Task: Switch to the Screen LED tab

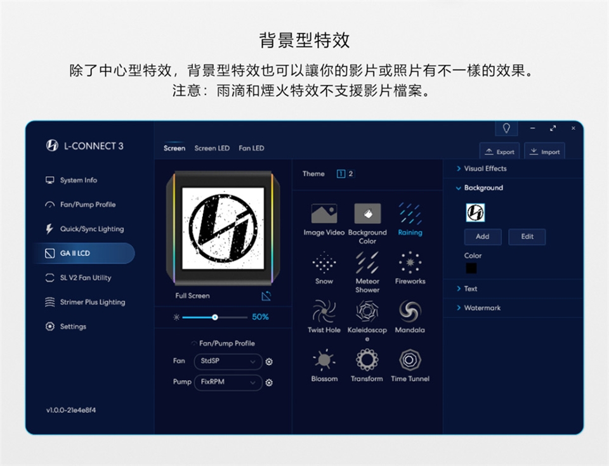Action: [x=212, y=148]
